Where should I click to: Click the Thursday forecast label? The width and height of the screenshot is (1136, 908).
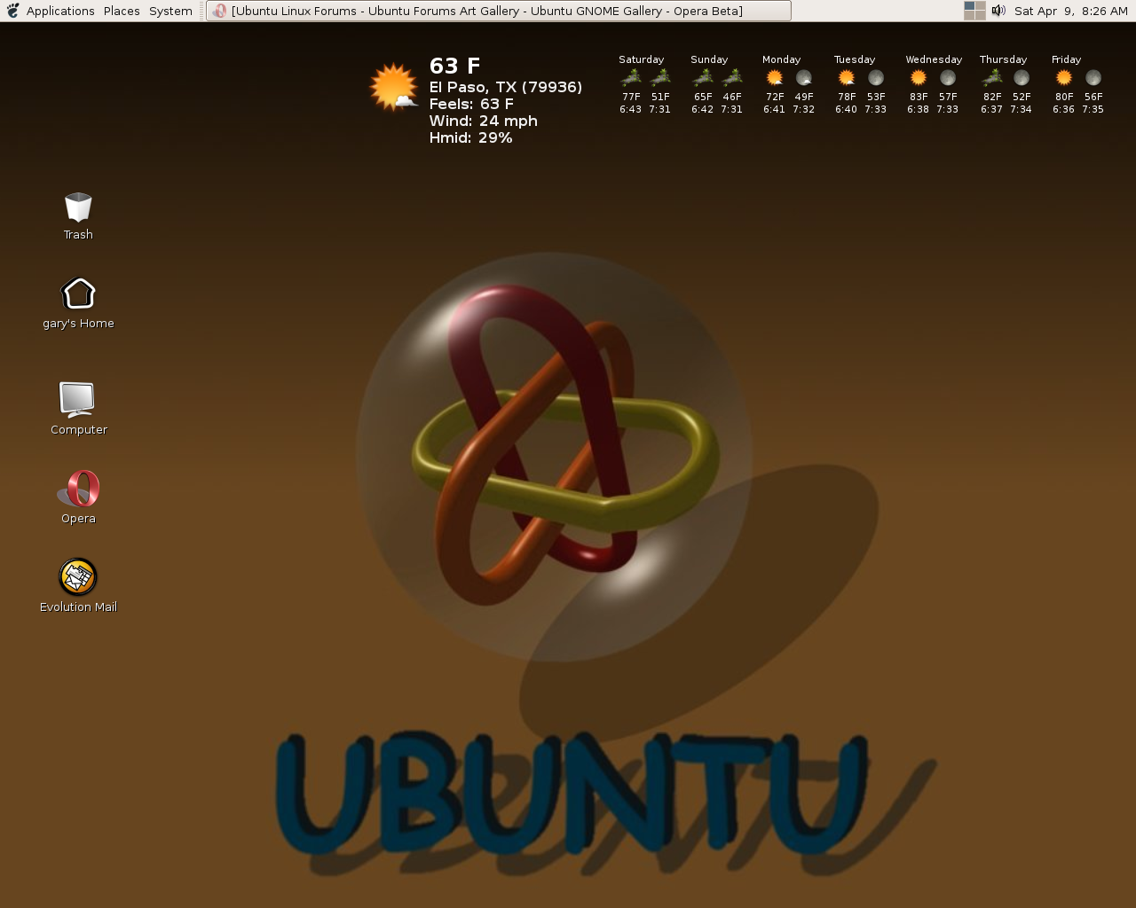pos(1003,59)
